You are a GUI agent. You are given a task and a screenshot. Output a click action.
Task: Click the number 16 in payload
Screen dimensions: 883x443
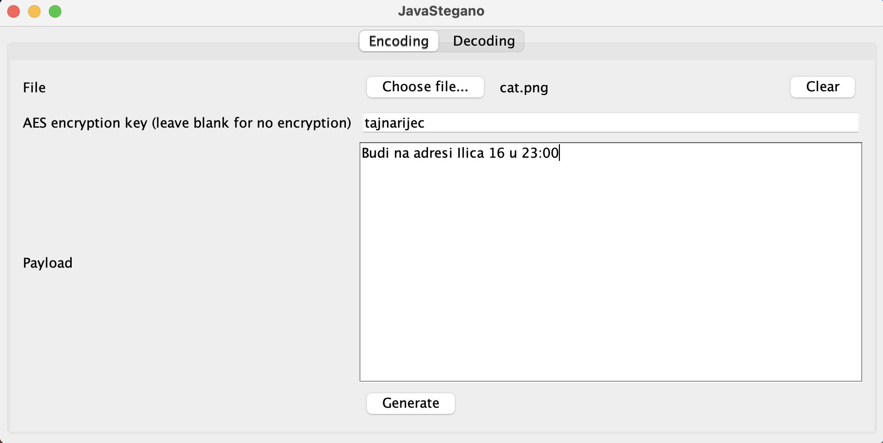(497, 153)
